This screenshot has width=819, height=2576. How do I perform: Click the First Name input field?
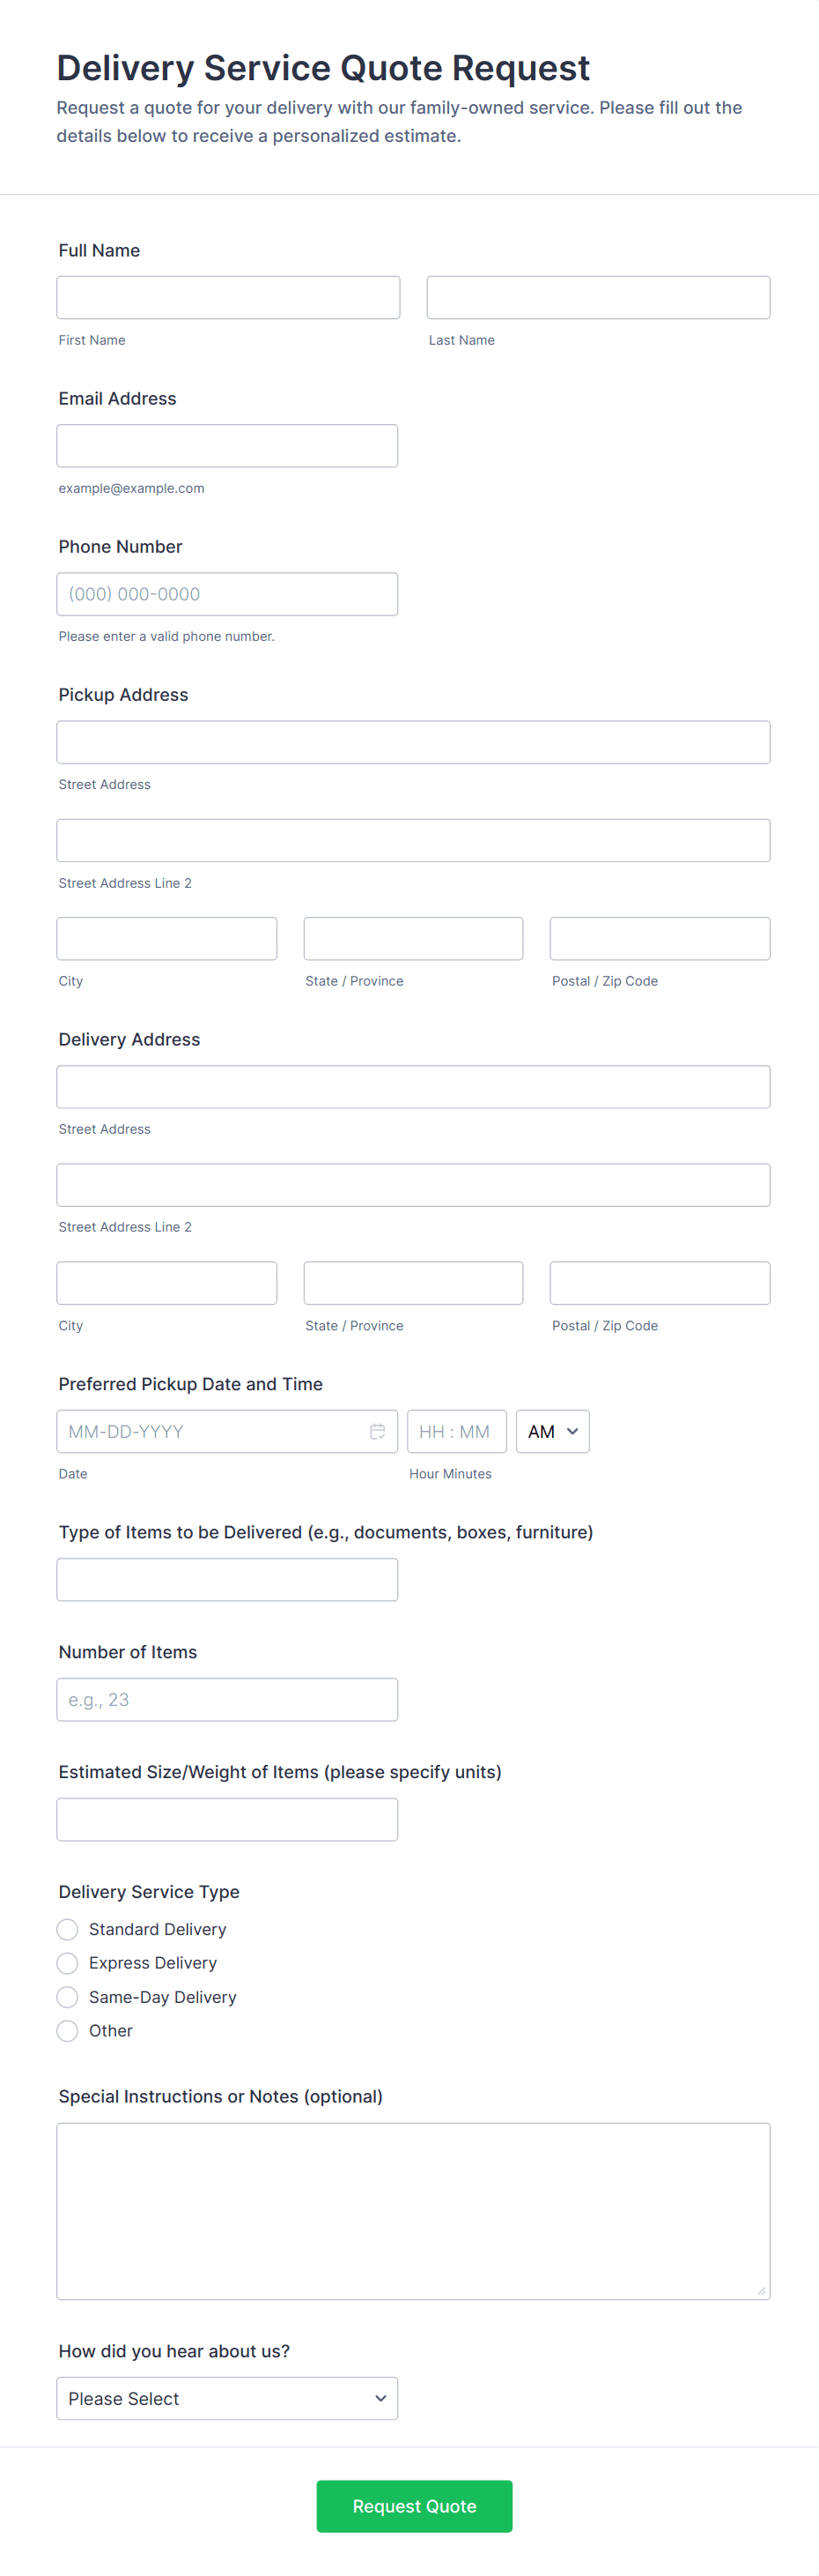click(228, 297)
